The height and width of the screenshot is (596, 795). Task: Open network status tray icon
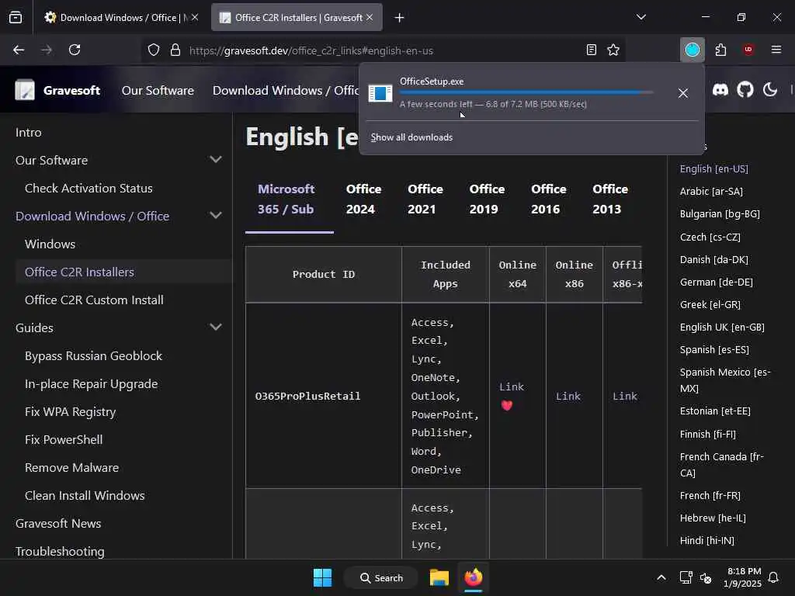[686, 577]
